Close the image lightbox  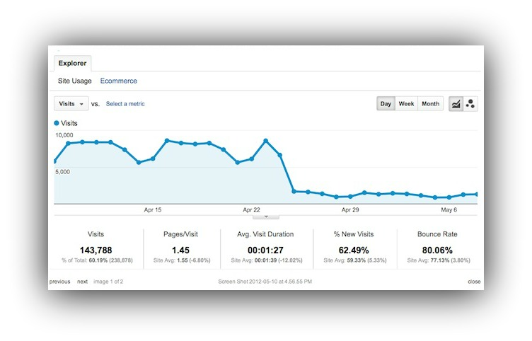pos(474,282)
